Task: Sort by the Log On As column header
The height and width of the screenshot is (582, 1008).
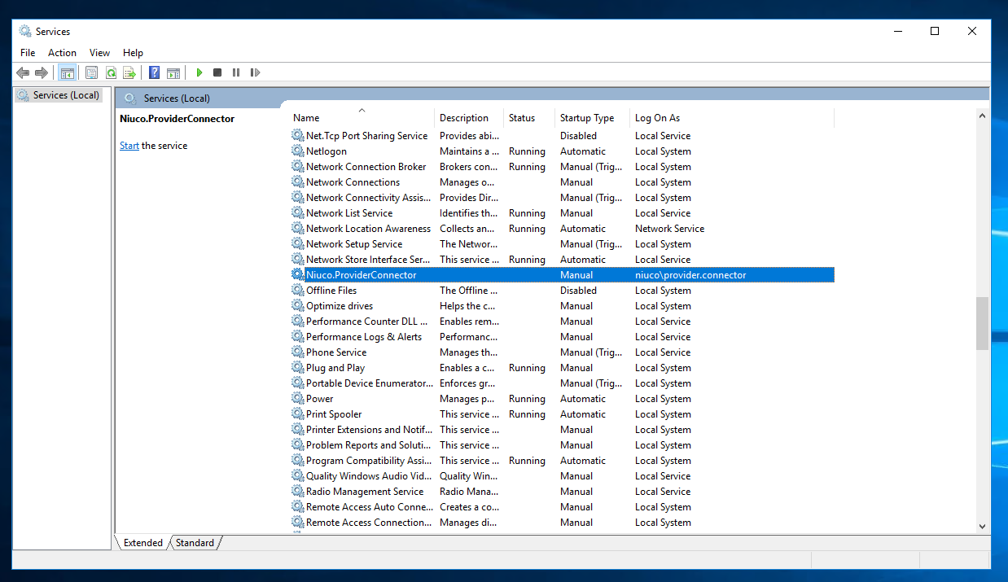Action: (732, 118)
